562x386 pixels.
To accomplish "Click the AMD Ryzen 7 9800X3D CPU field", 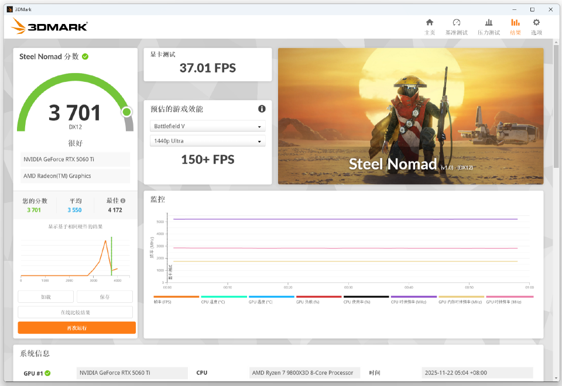I will [304, 373].
